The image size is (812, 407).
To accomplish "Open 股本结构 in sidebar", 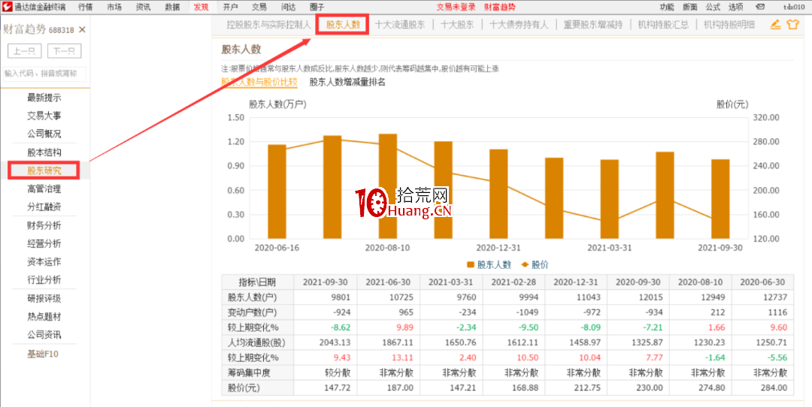I will click(44, 152).
